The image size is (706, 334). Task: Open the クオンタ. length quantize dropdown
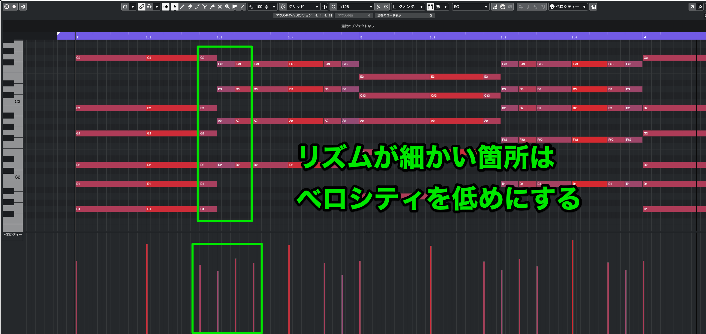coord(408,7)
